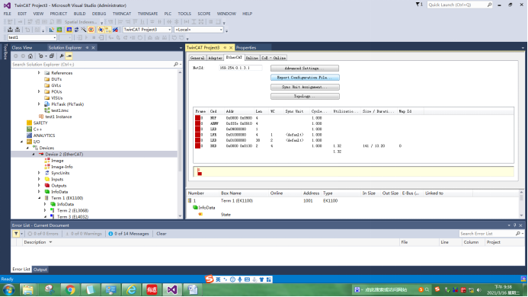Image resolution: width=528 pixels, height=297 pixels.
Task: Click the Show Sub Items toolbar icon
Action: coord(108,30)
